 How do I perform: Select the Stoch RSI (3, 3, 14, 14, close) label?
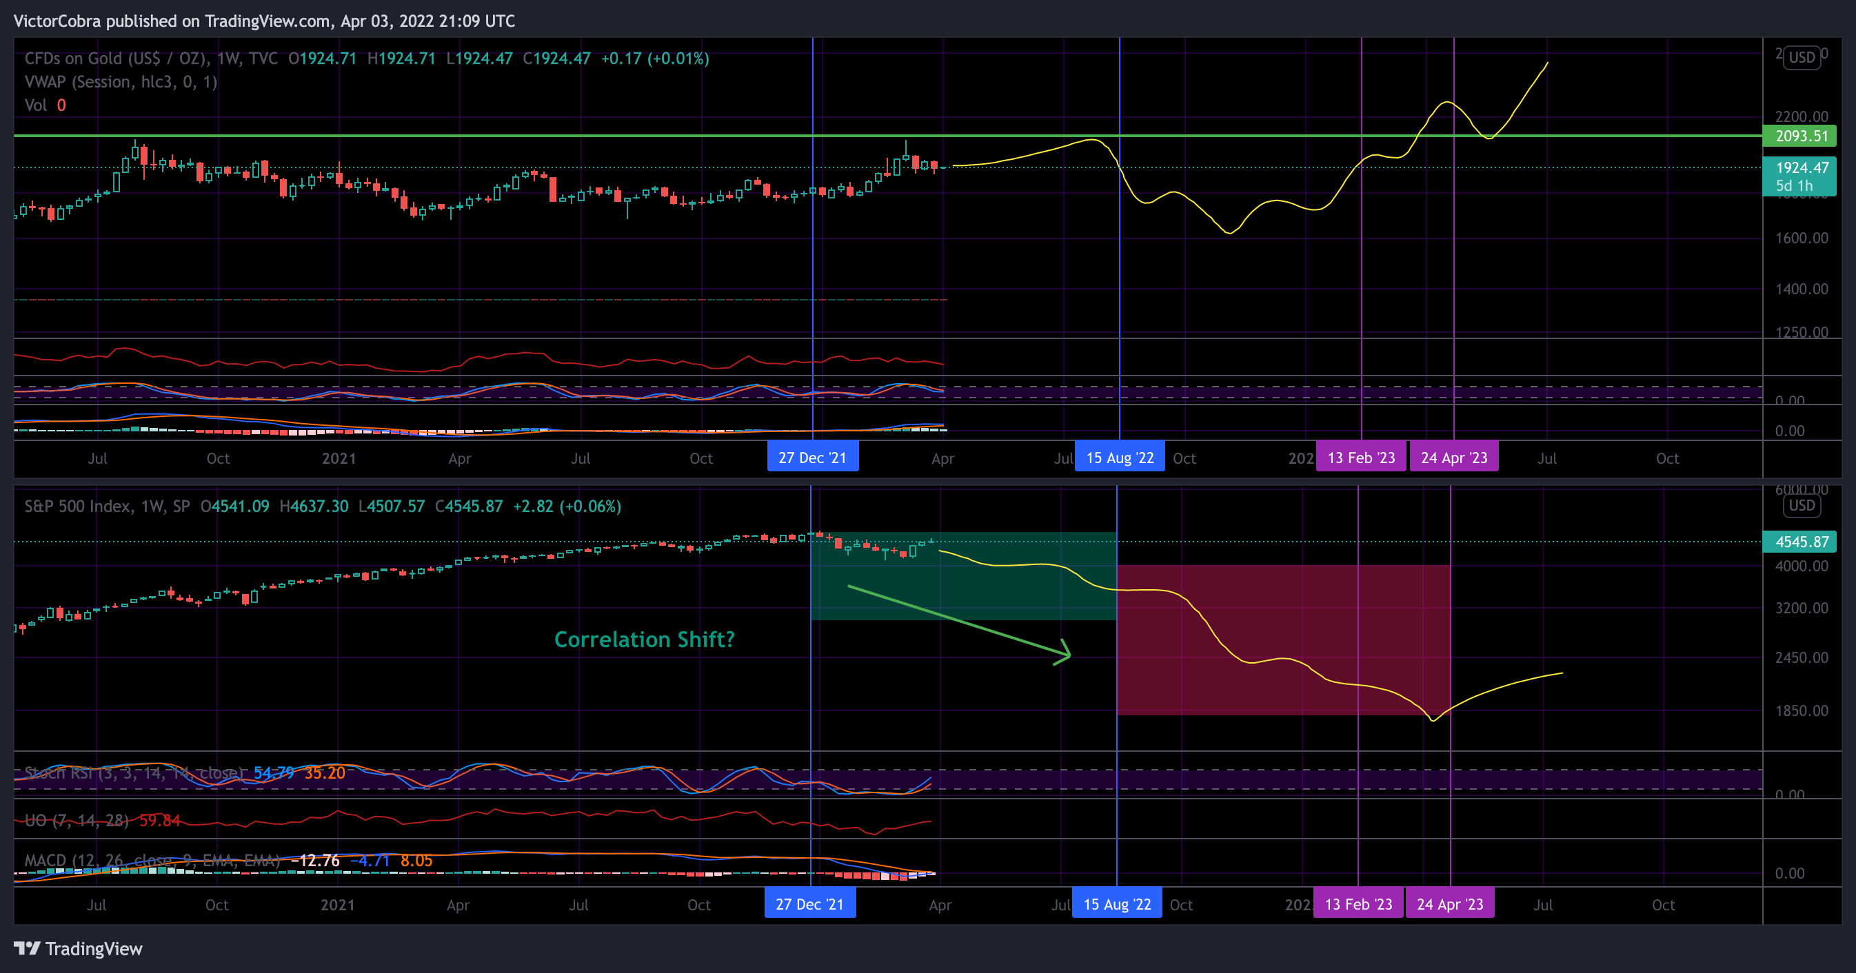(x=134, y=772)
